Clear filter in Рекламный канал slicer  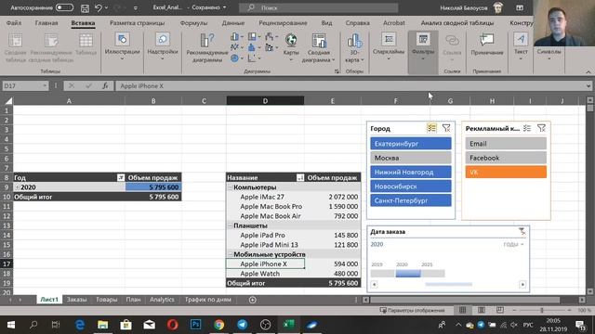(541, 128)
